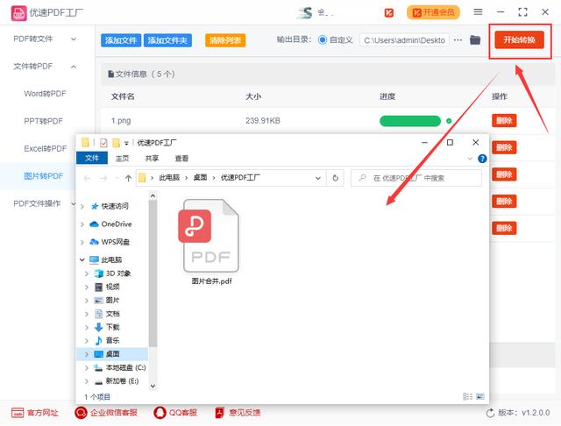This screenshot has width=561, height=426.
Task: Expand the PDF文件操作 sidebar section
Action: coord(74,203)
